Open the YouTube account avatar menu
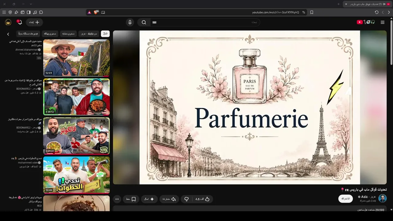 tap(8, 22)
